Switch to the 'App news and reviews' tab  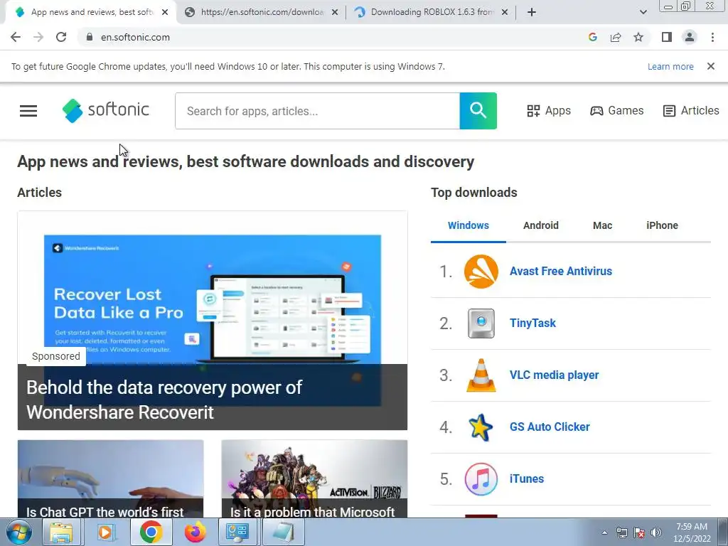pyautogui.click(x=91, y=12)
